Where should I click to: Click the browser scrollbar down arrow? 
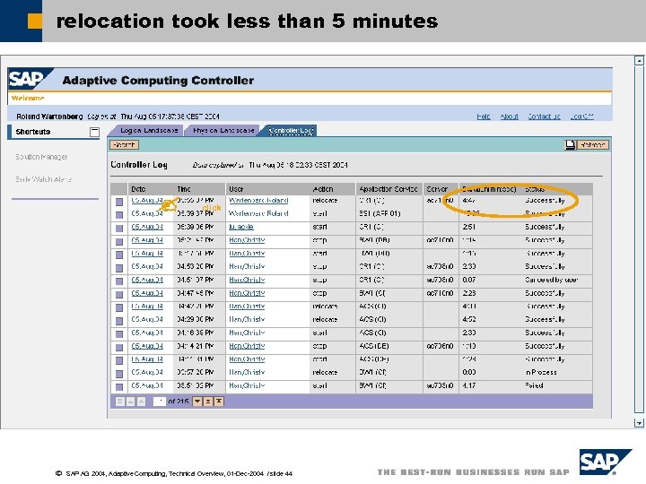click(639, 423)
